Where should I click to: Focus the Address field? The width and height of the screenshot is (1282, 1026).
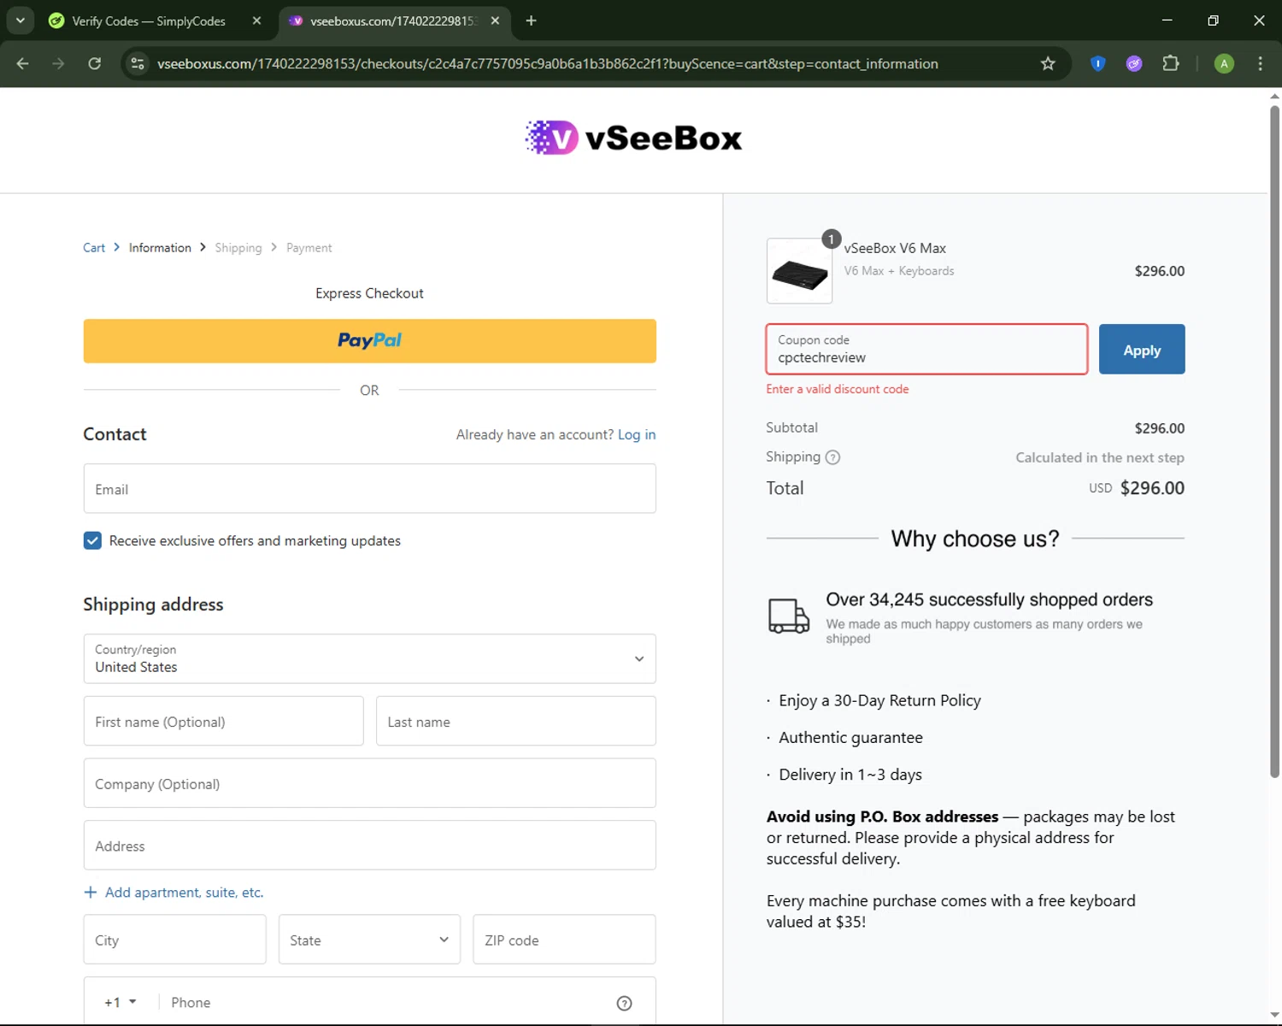coord(369,846)
